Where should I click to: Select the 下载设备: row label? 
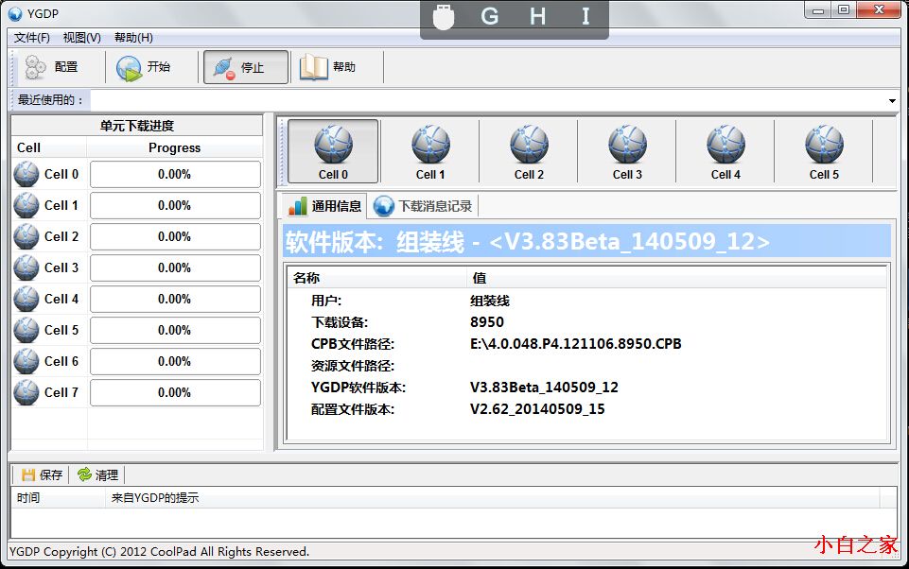click(x=340, y=322)
